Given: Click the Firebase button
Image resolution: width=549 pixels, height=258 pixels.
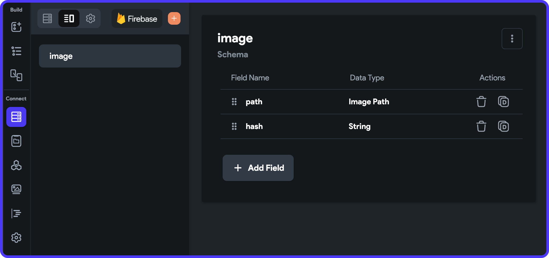Looking at the screenshot, I should [137, 18].
